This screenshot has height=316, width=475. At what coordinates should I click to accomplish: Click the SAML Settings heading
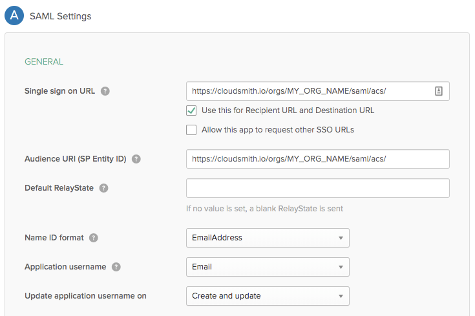coord(61,16)
